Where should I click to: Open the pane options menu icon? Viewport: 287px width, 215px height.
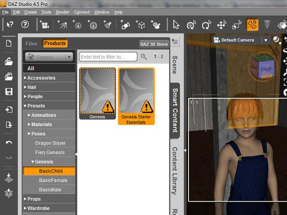[x=175, y=42]
